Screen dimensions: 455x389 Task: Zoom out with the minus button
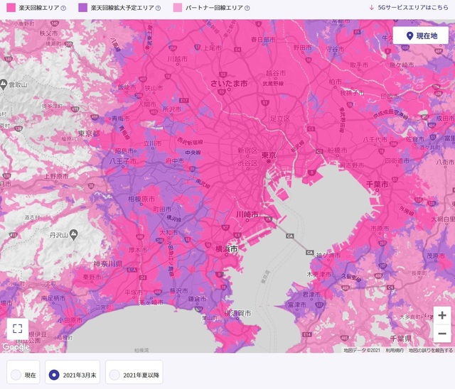(x=441, y=334)
